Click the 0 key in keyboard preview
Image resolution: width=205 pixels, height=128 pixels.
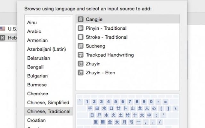[151, 101]
